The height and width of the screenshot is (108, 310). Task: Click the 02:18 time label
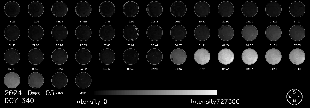(x=12, y=69)
